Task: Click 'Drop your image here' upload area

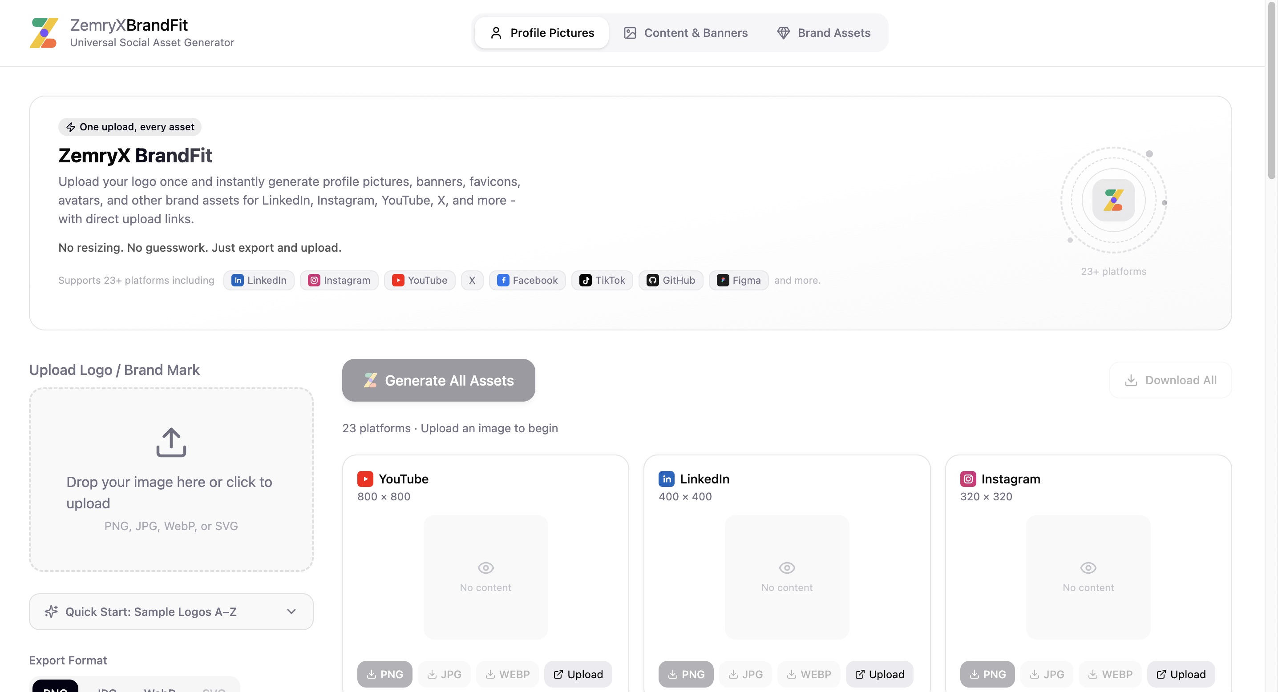Action: [x=171, y=479]
